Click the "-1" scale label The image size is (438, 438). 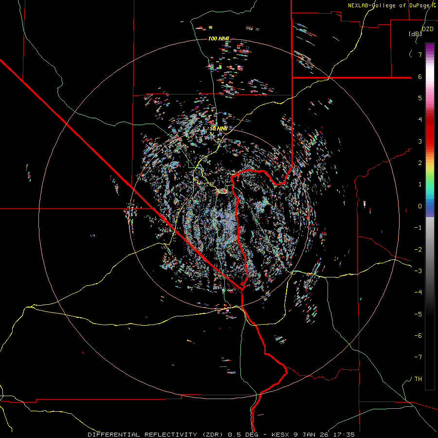tap(418, 228)
